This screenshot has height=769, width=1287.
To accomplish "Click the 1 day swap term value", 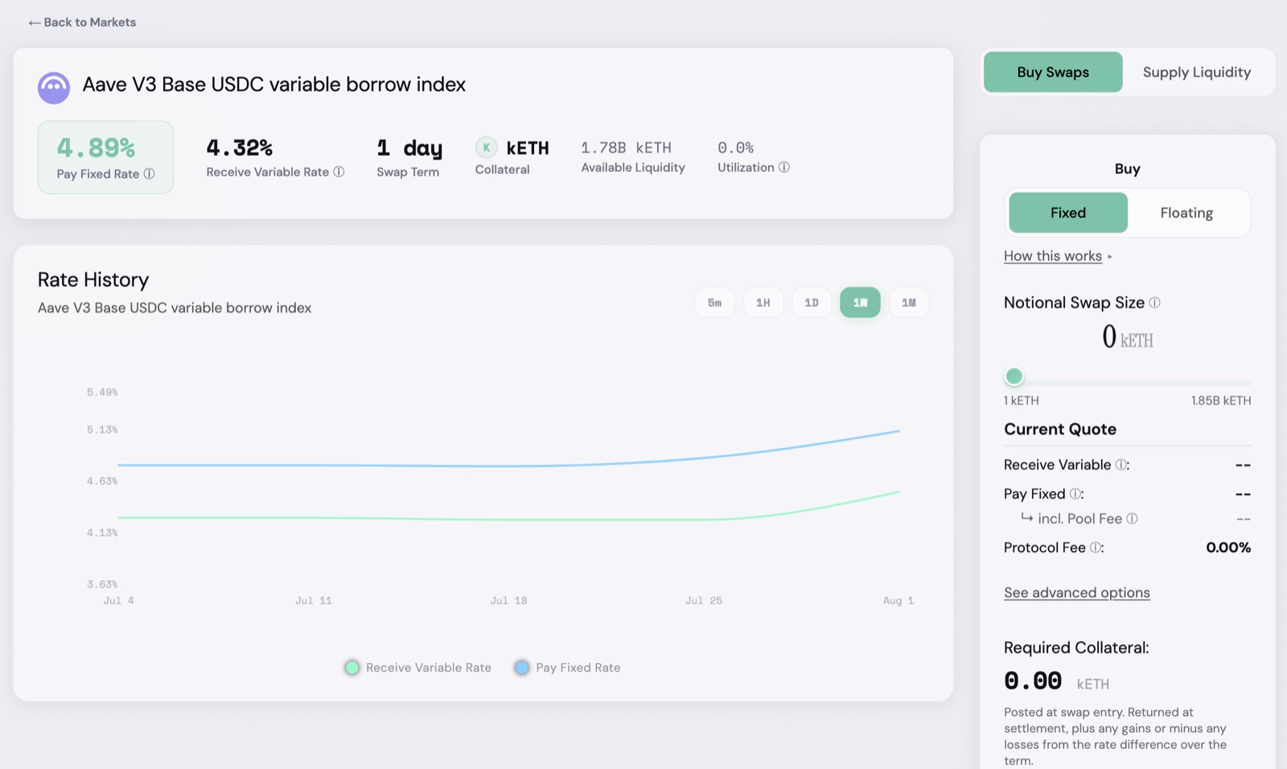I will (409, 148).
